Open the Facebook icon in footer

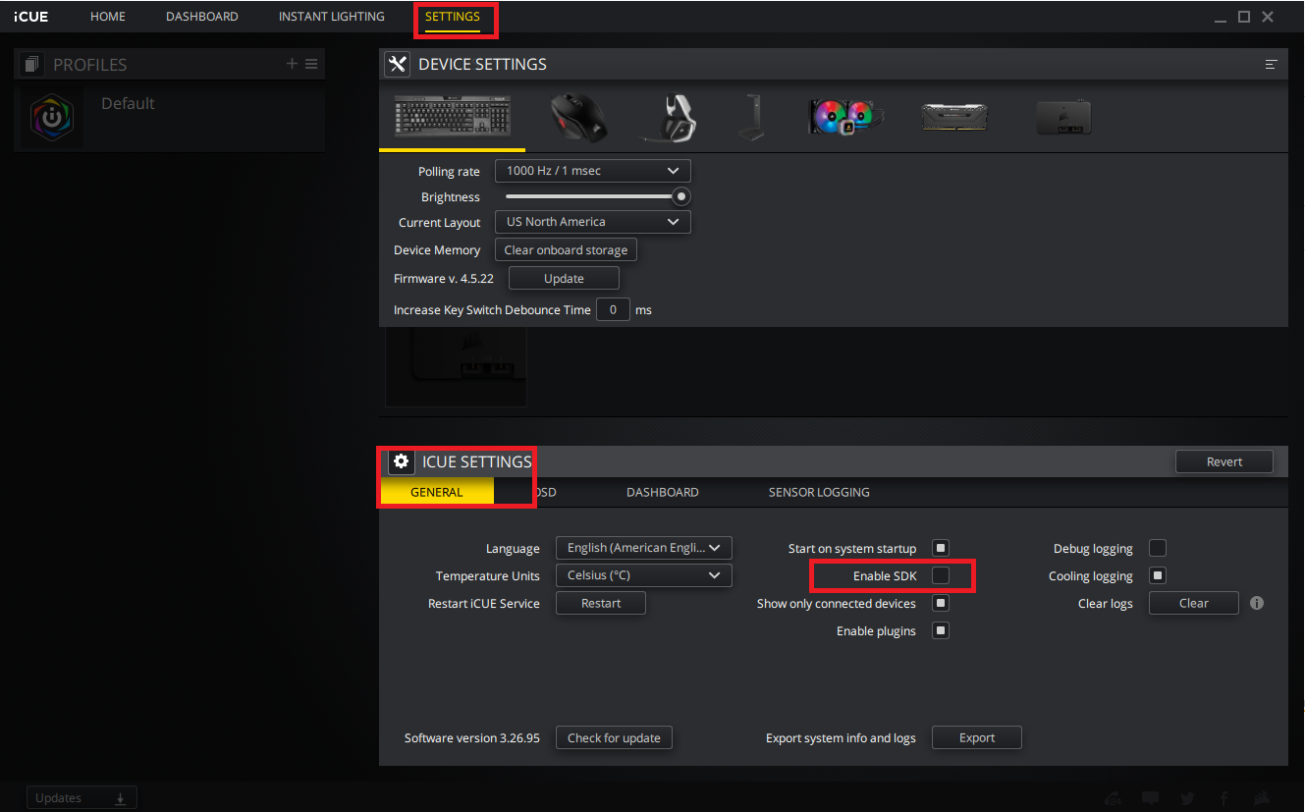(1224, 798)
